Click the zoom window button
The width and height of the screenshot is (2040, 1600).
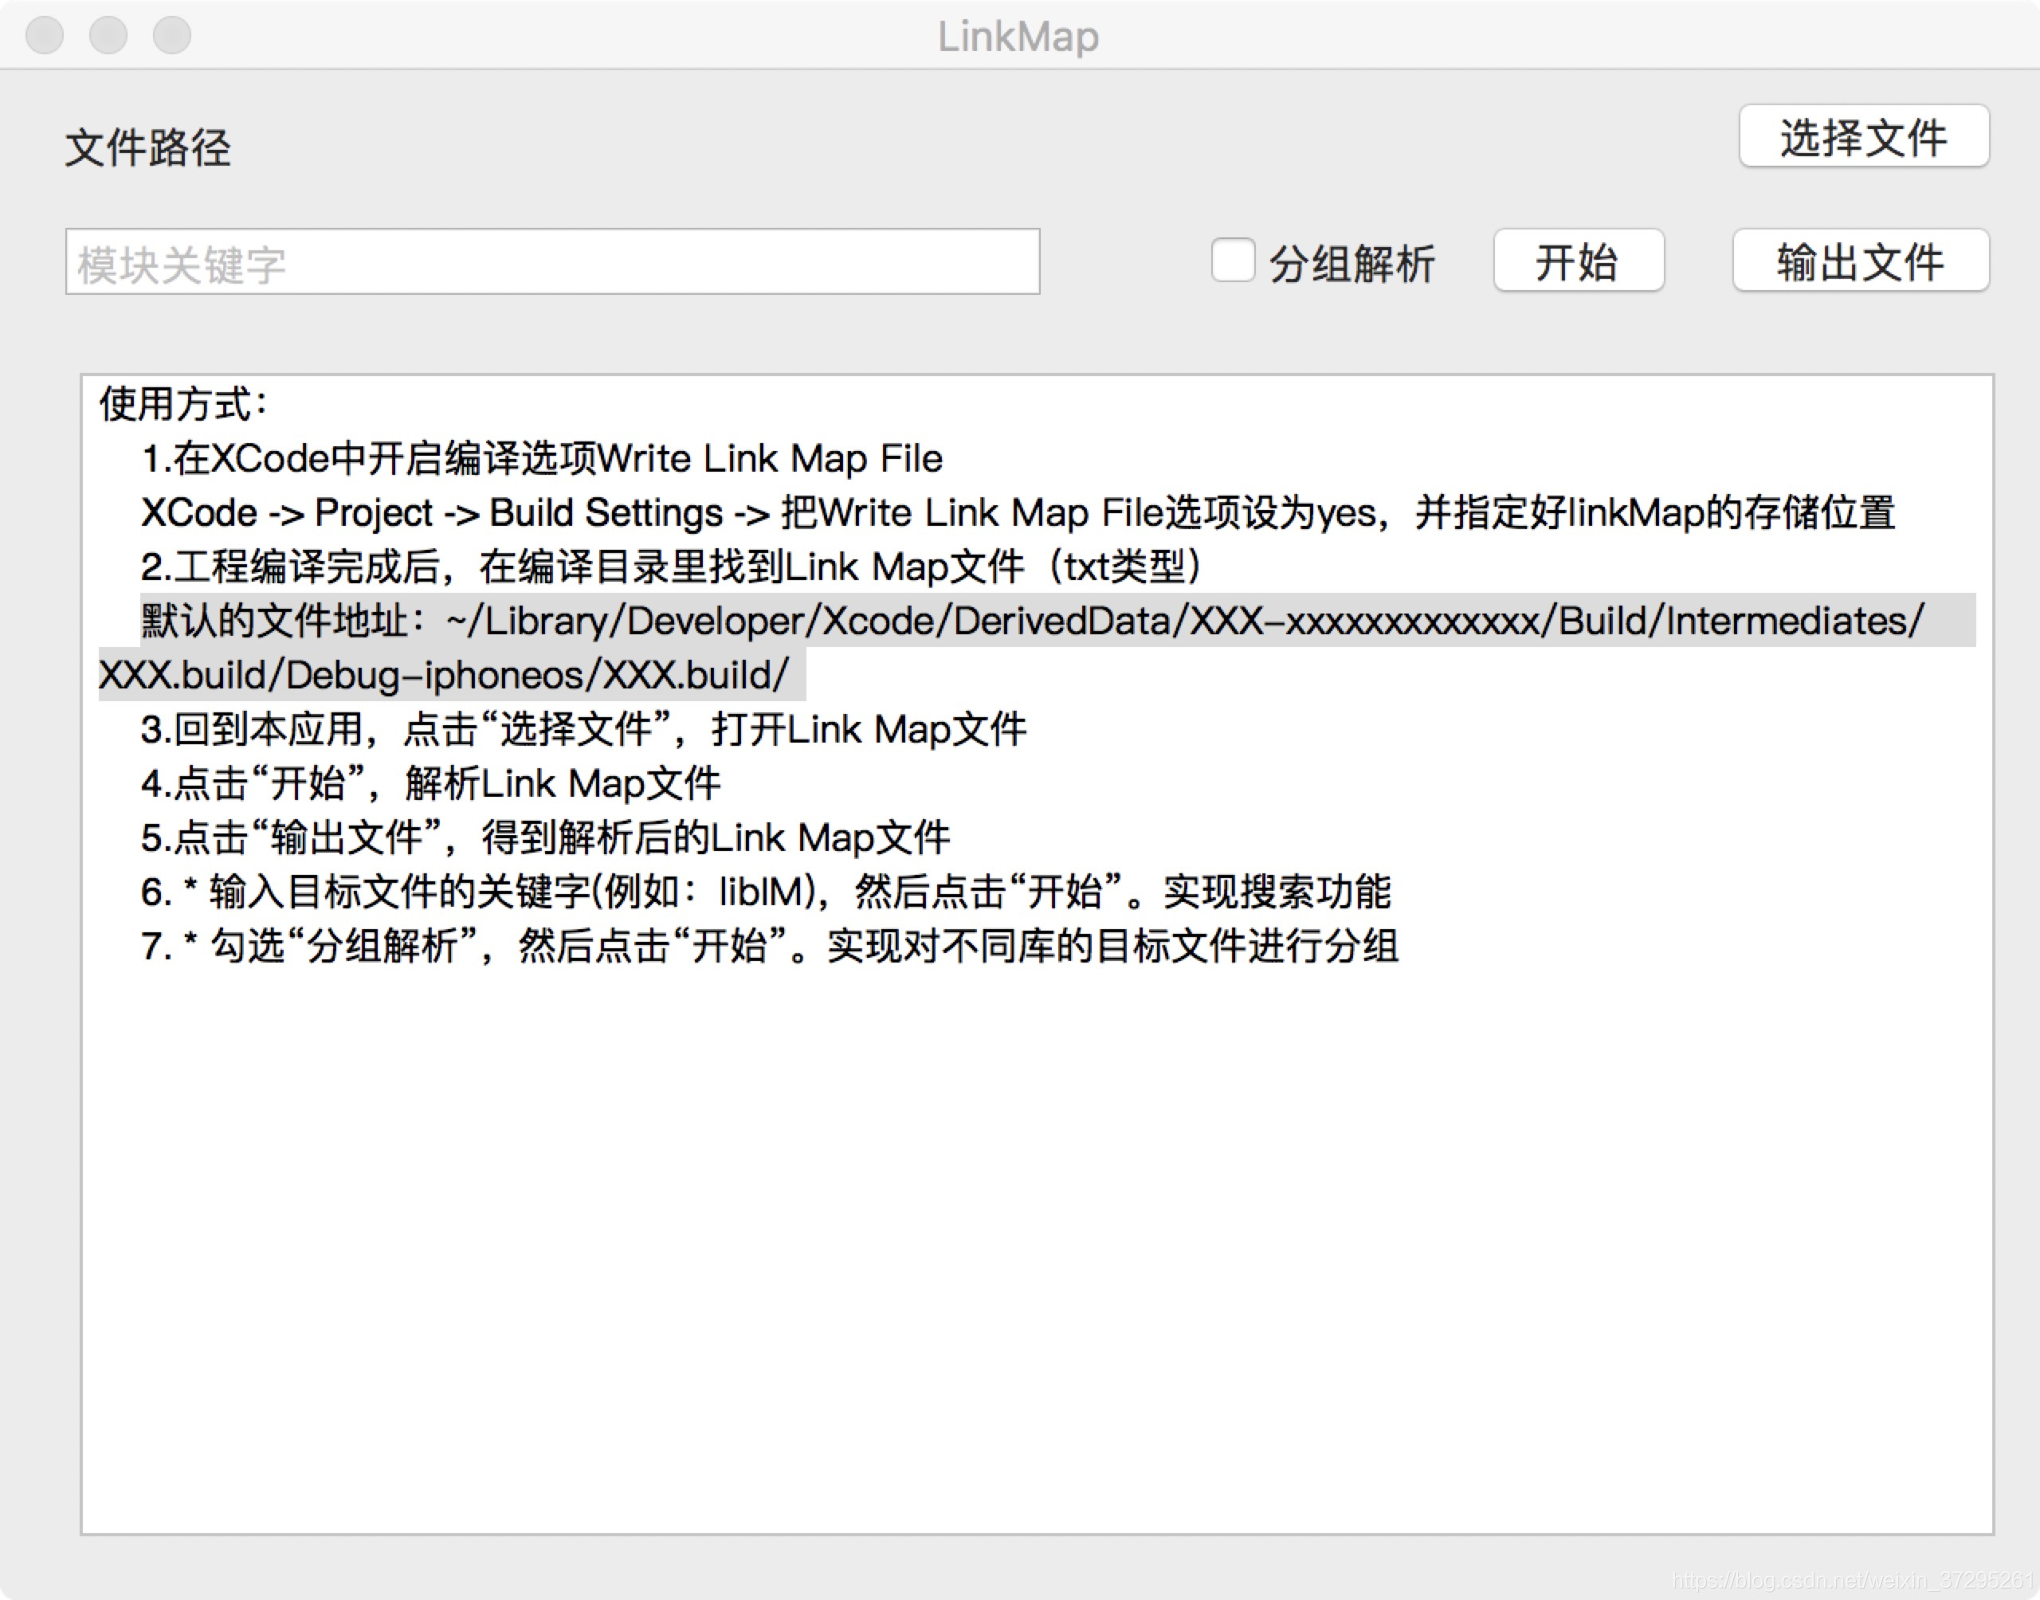(171, 36)
